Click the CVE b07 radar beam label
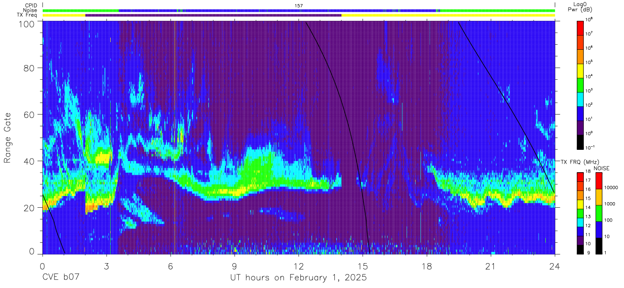Screen dimensions: 624x288 click(x=61, y=278)
